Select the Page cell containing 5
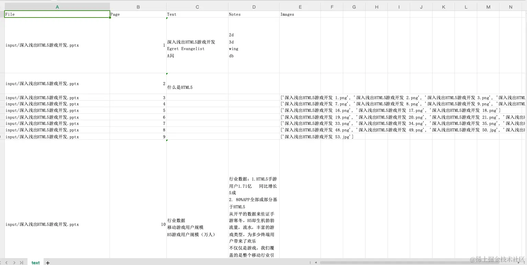Viewport: 527px width, 265px height. point(138,111)
